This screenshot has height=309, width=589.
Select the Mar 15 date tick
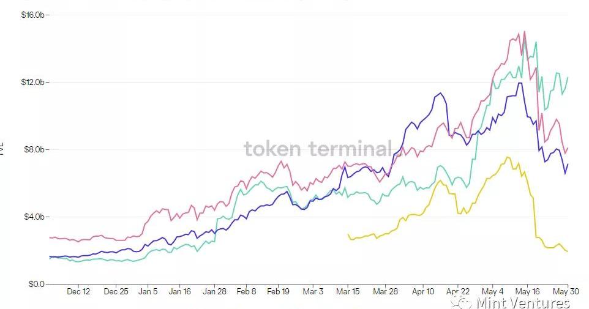point(348,292)
